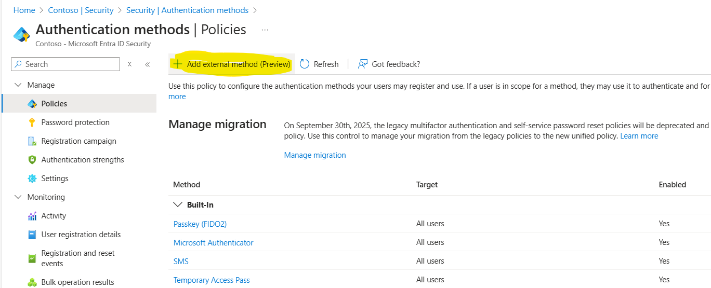
Task: Click Learn more link in migration text
Action: pyautogui.click(x=639, y=136)
